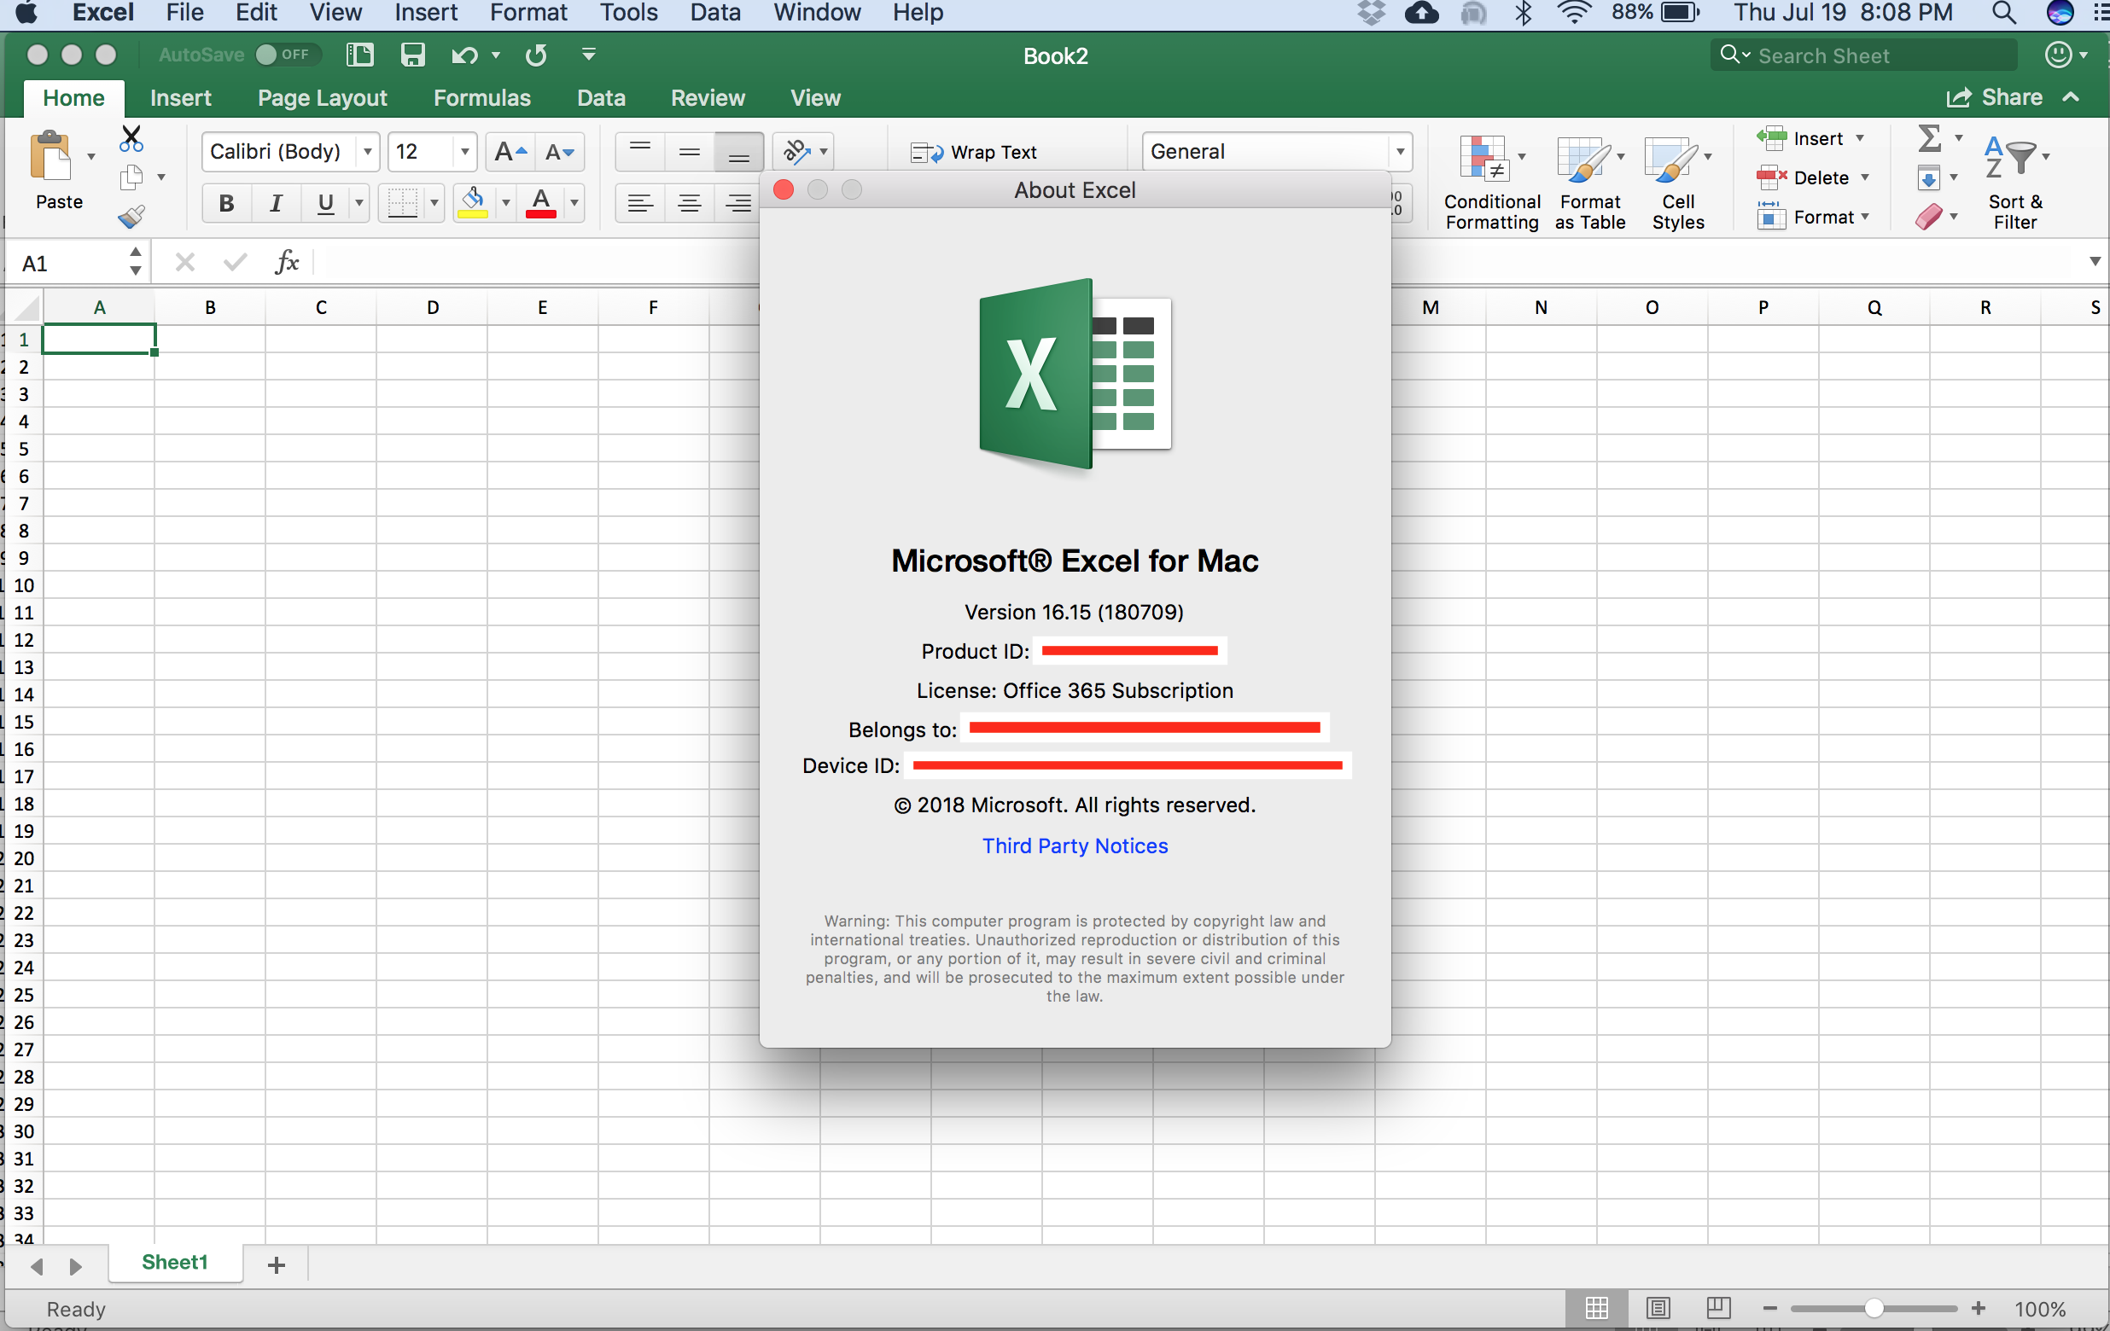Open the General number format dropdown

(x=1399, y=152)
